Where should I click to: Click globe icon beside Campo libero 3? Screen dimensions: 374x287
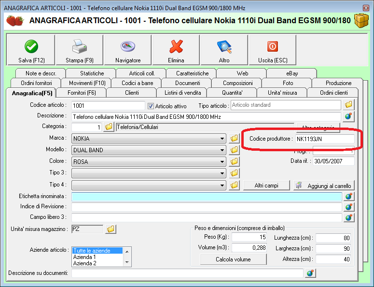click(349, 217)
